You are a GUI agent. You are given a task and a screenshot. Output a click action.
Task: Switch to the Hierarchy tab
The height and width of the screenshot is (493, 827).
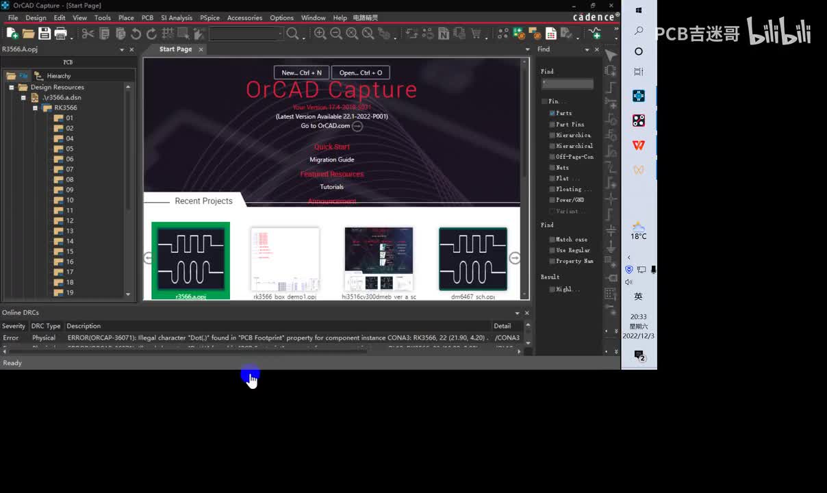tap(53, 76)
